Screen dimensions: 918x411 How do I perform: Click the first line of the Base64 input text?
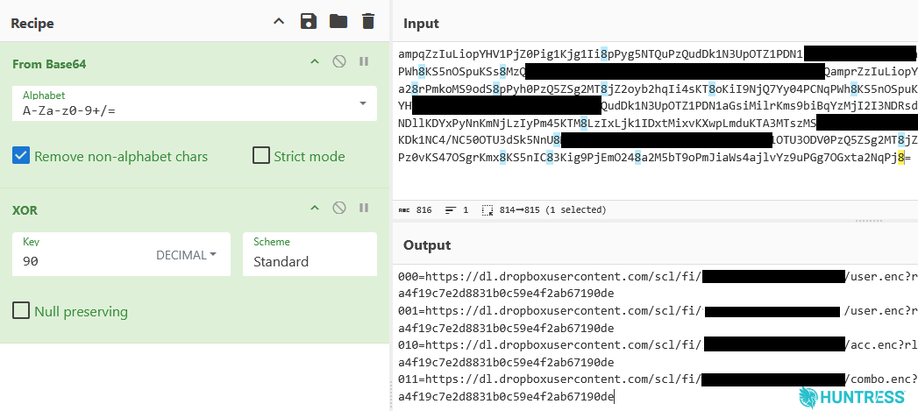tap(658, 54)
